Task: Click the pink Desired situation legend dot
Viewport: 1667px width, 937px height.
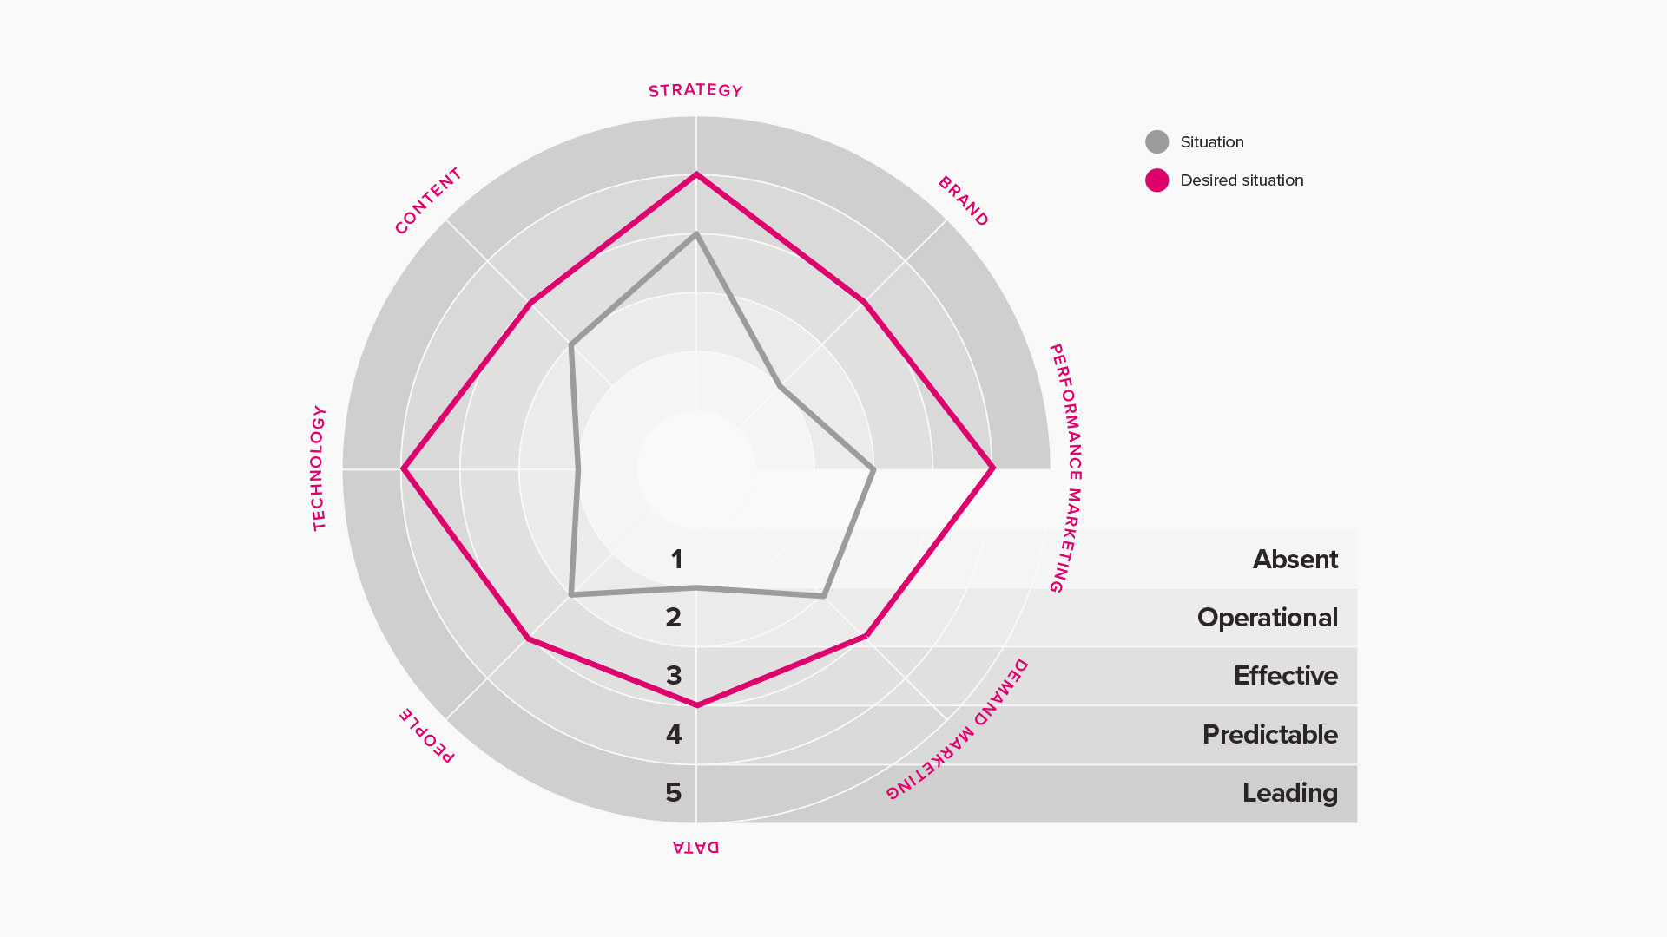Action: click(1156, 180)
